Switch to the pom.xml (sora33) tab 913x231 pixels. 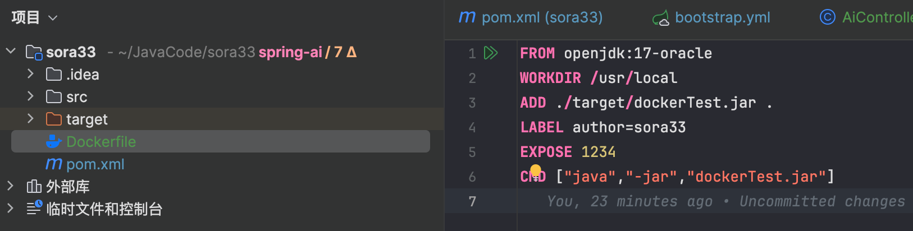[531, 17]
